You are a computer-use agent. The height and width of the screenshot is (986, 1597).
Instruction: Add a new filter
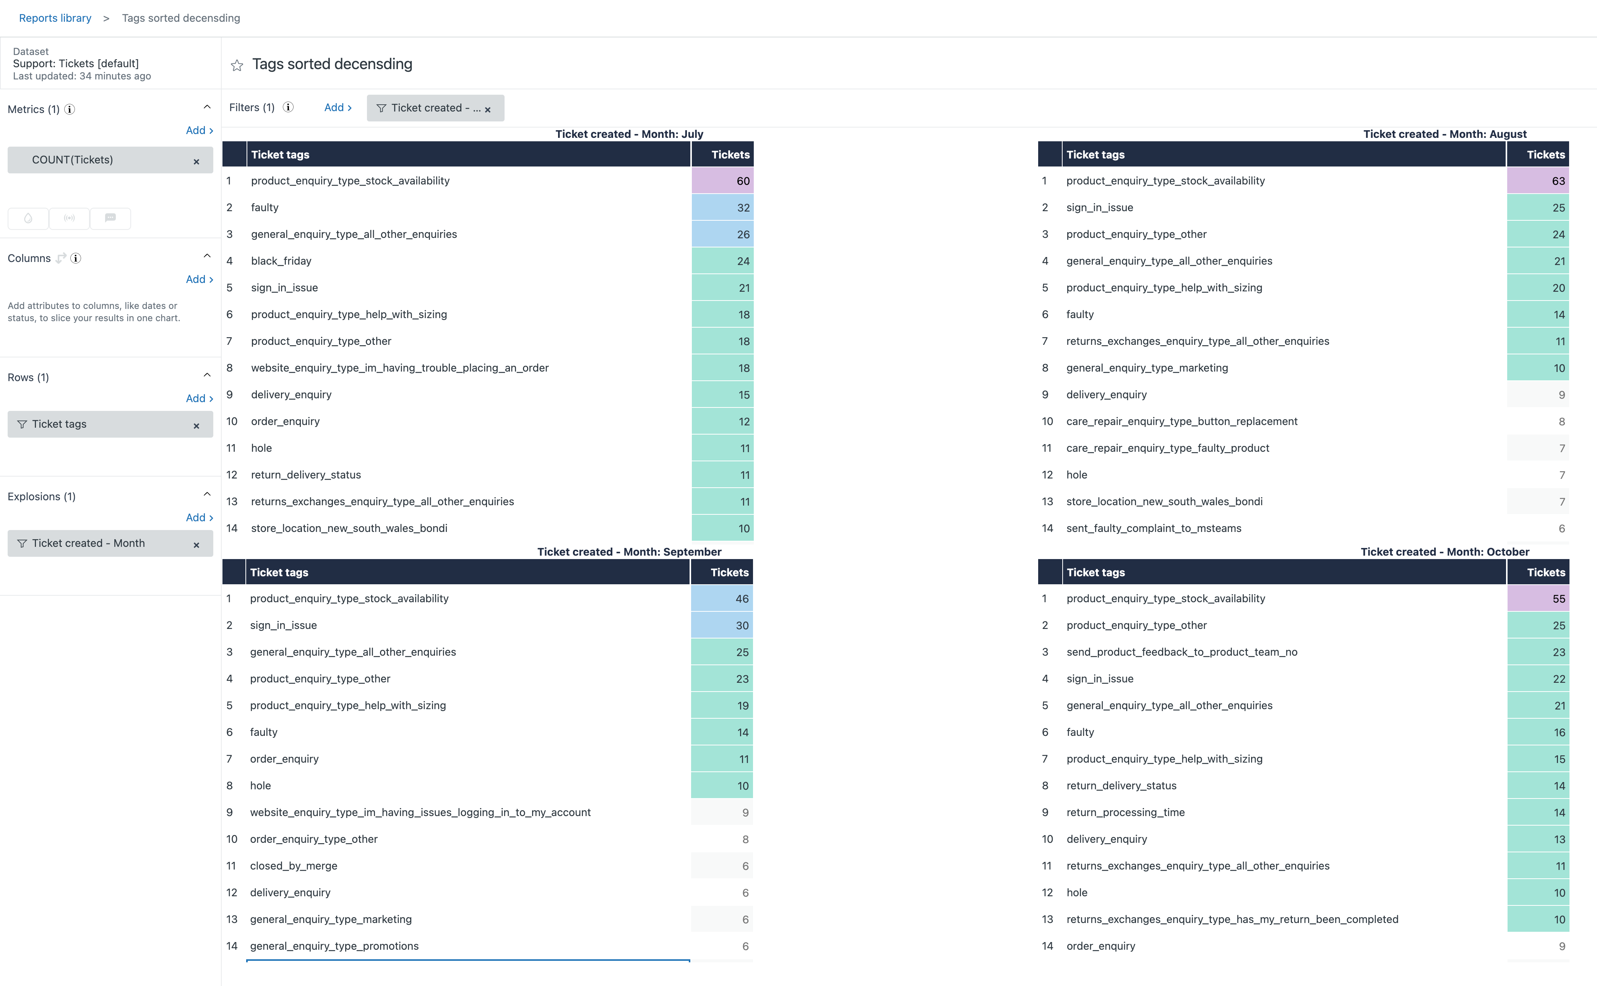pos(338,108)
